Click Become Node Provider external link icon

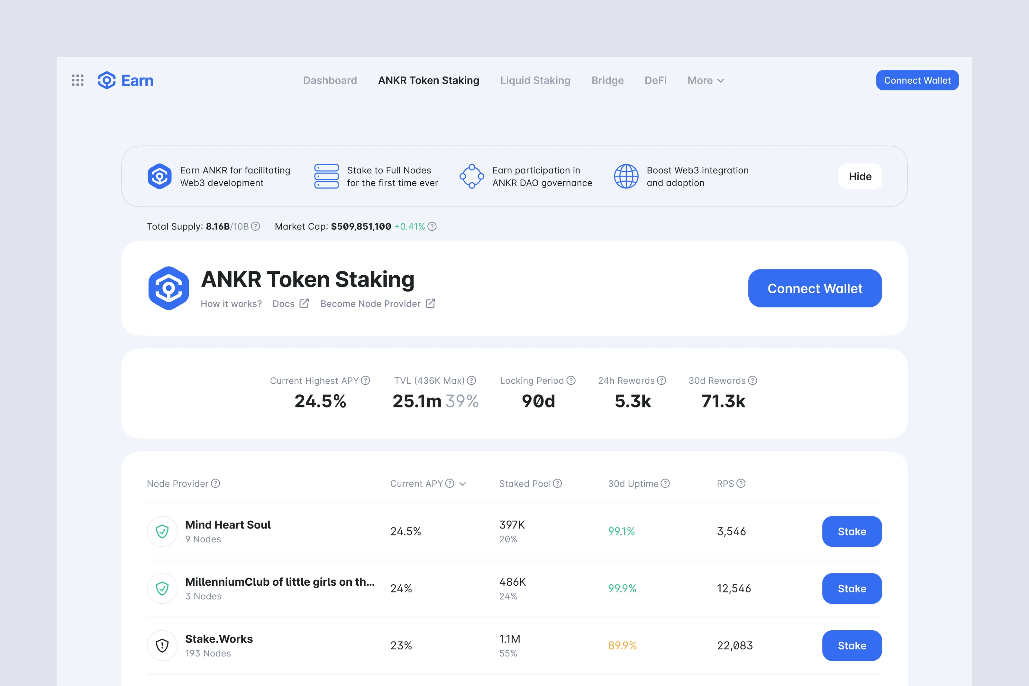coord(430,303)
